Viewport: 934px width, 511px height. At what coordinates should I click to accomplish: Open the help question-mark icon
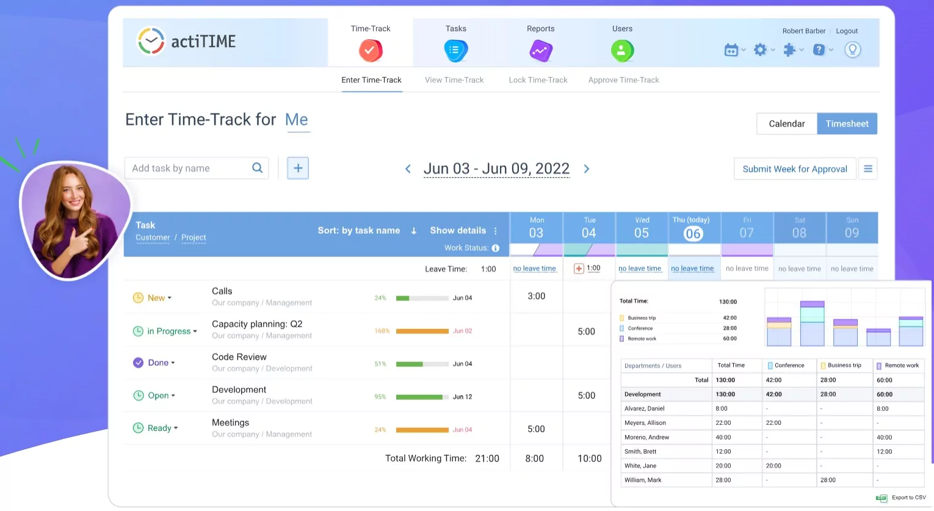coord(819,50)
